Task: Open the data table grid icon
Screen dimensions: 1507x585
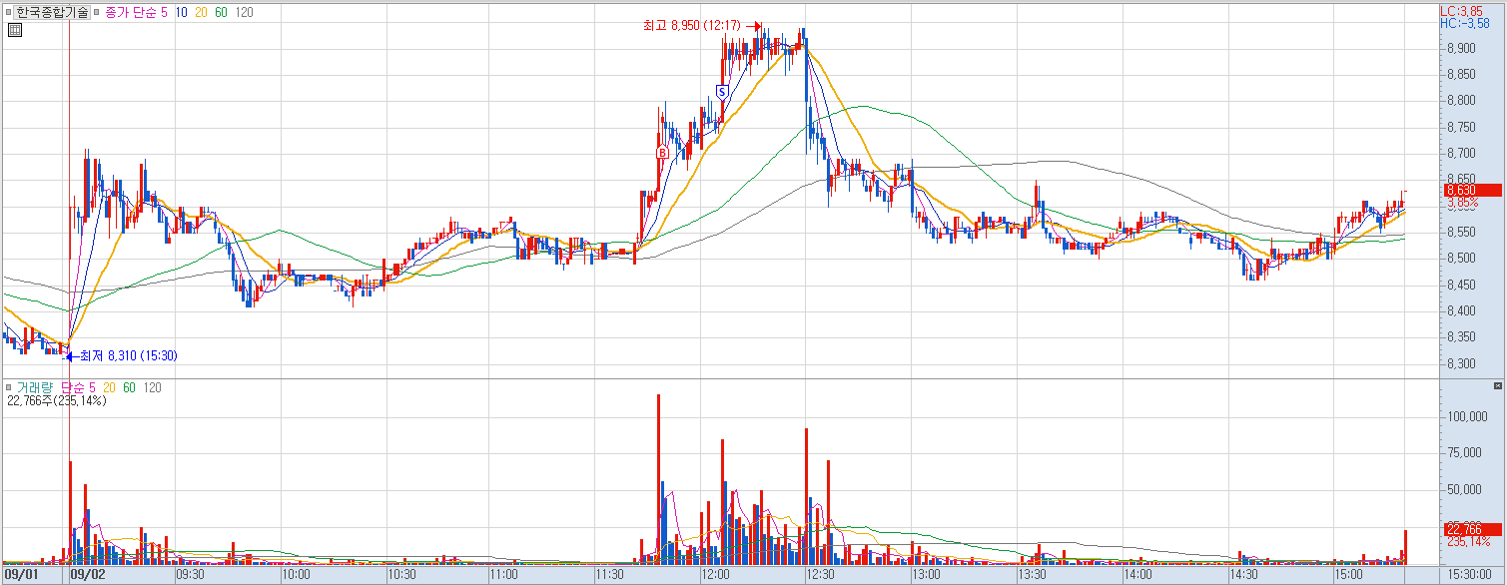Action: [x=15, y=30]
